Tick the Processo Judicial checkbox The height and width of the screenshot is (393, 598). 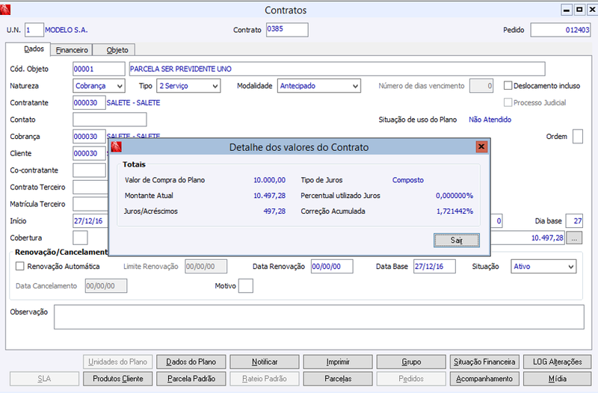click(508, 102)
